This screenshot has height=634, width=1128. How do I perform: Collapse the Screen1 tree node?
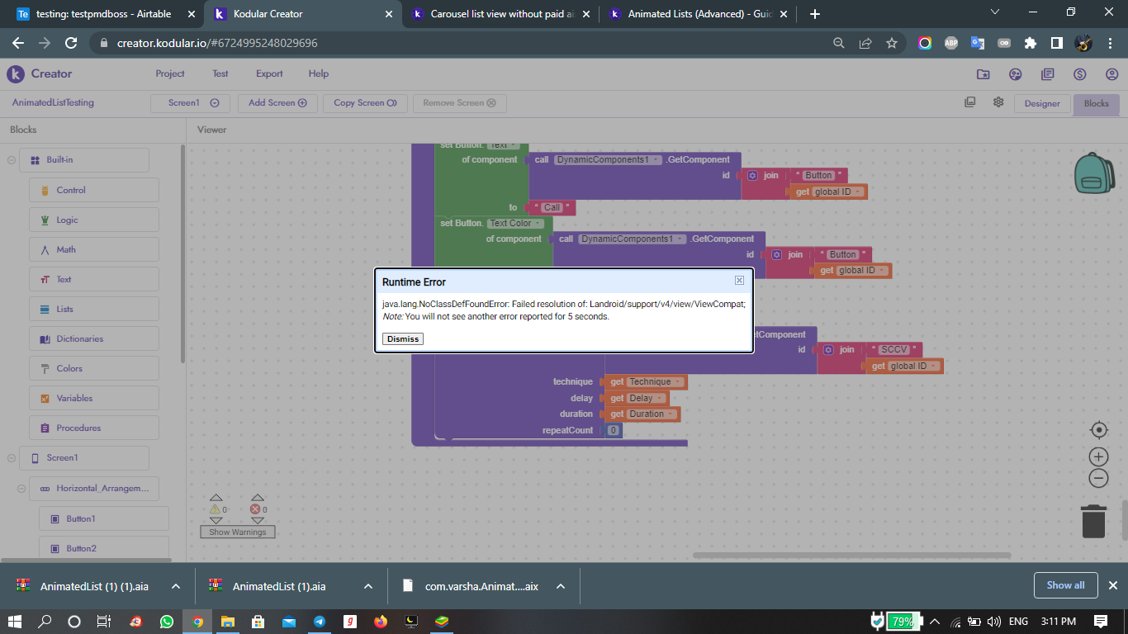point(12,458)
